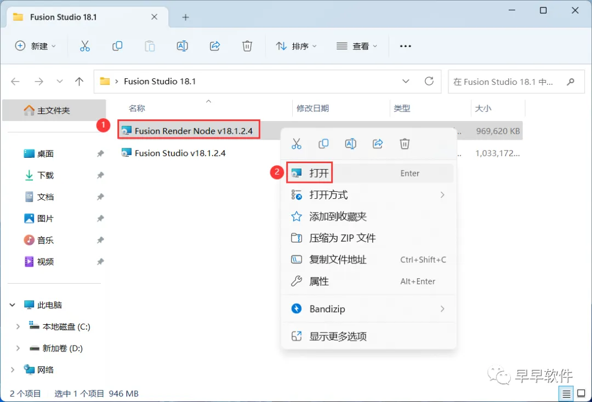Expand the address bar history dropdown
The image size is (592, 402).
(406, 82)
